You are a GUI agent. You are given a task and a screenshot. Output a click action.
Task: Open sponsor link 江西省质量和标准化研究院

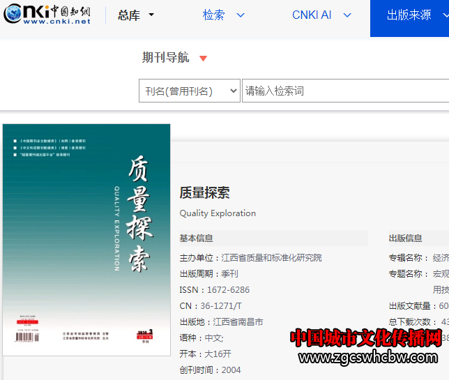(x=271, y=258)
